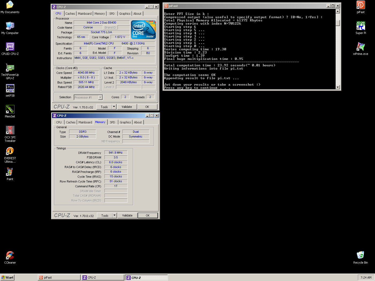Screen dimensions: 375x281
Task: Click the memory Size value 2 GBytes
Action: 82,136
